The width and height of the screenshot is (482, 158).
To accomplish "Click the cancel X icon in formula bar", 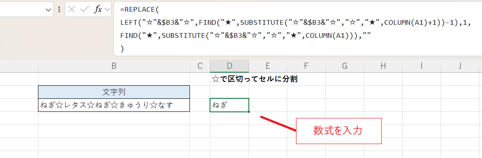I will click(72, 10).
